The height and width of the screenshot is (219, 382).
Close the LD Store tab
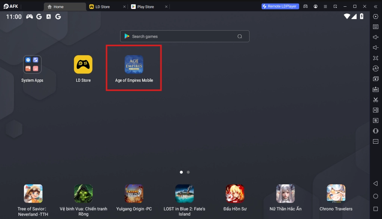(x=124, y=7)
